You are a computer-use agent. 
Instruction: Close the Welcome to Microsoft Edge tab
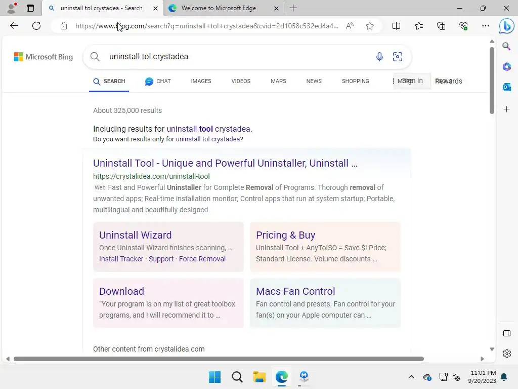click(276, 8)
